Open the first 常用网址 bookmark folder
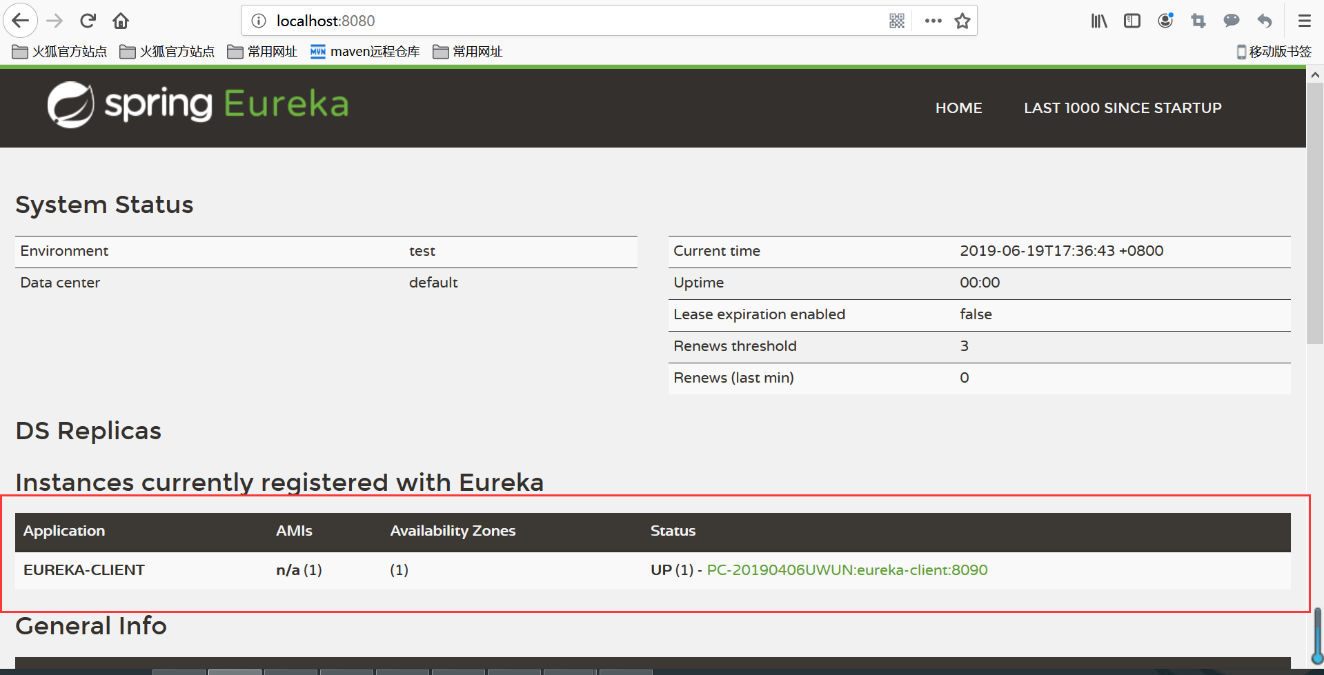 (263, 52)
